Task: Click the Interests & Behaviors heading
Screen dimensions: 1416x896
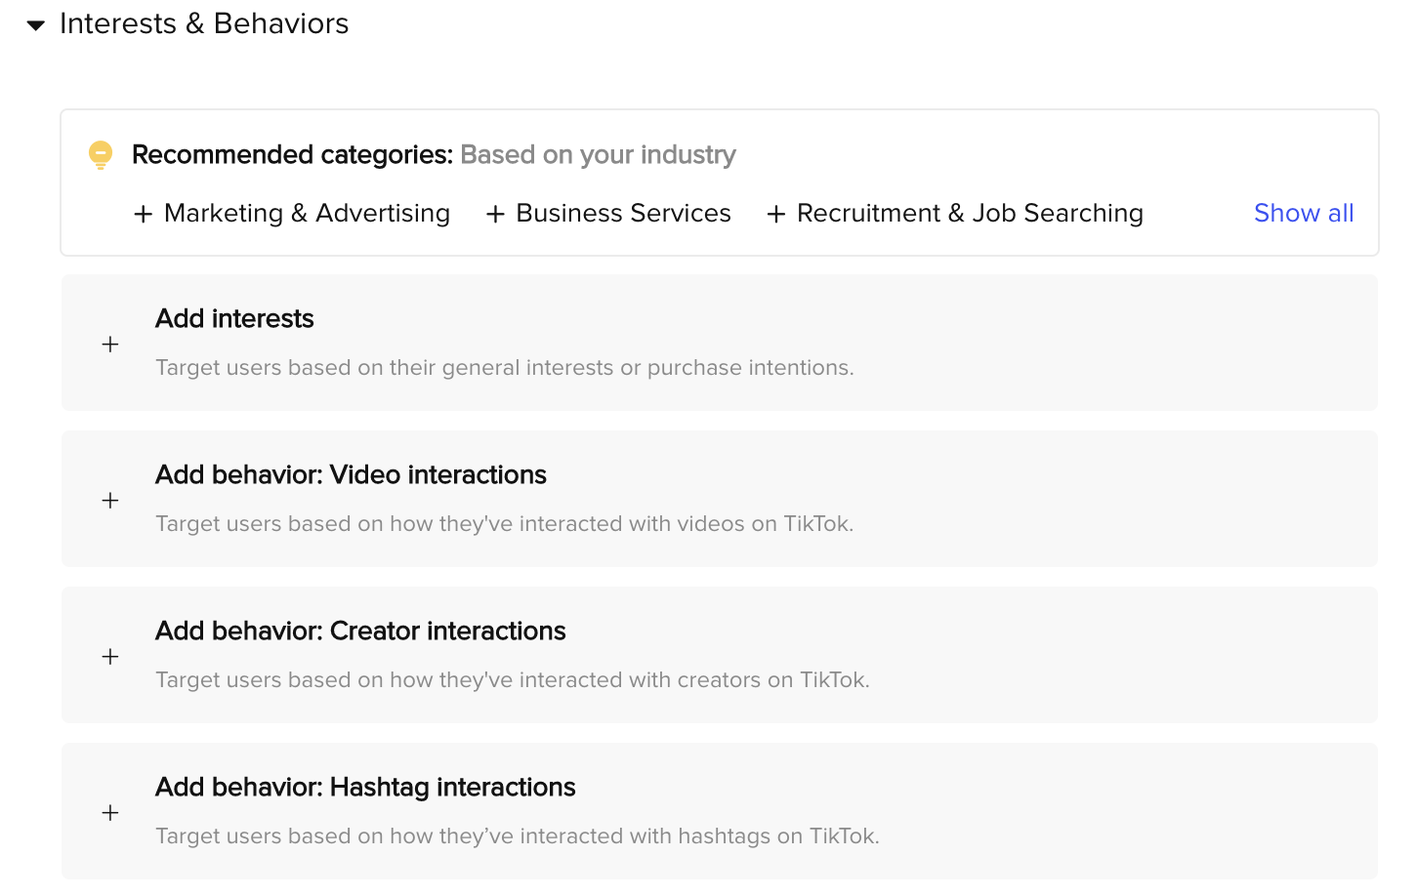Action: point(204,23)
